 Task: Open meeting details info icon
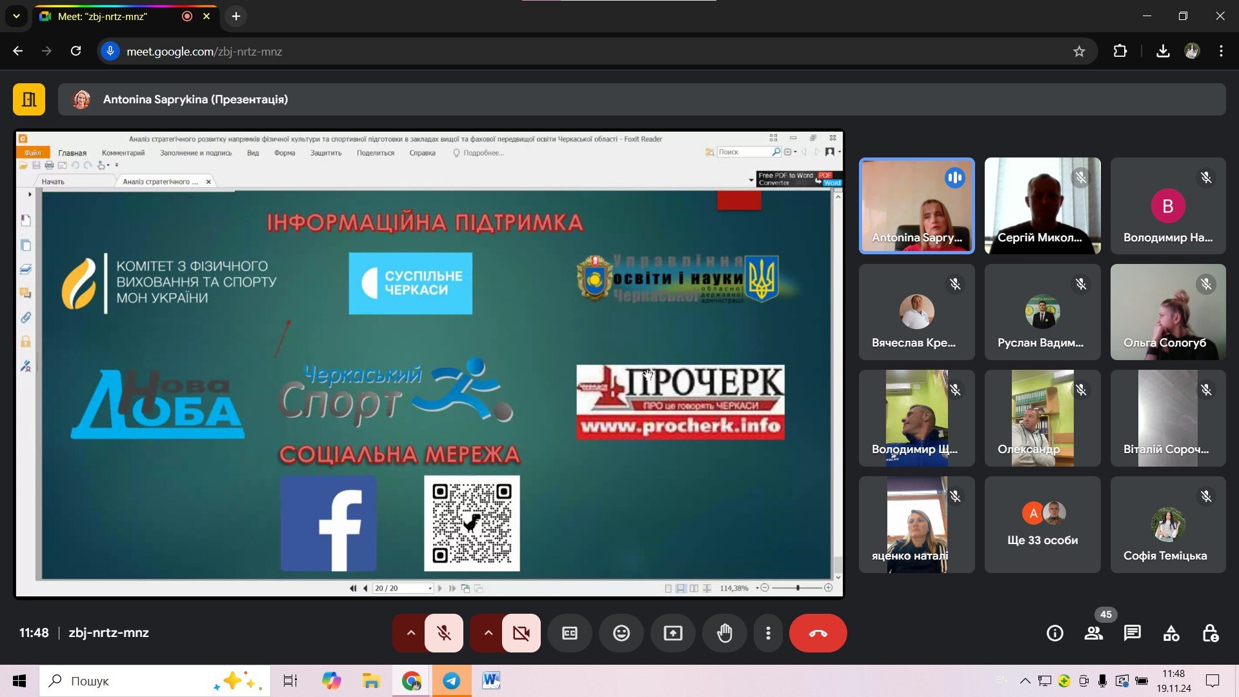[1055, 633]
